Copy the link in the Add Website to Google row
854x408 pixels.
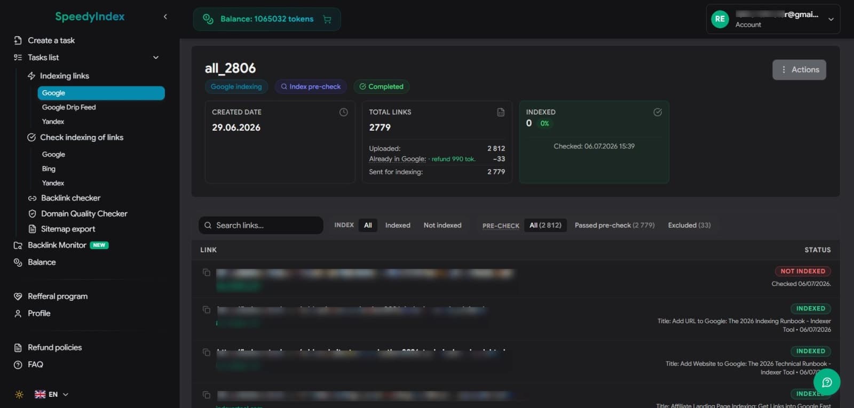pyautogui.click(x=207, y=353)
